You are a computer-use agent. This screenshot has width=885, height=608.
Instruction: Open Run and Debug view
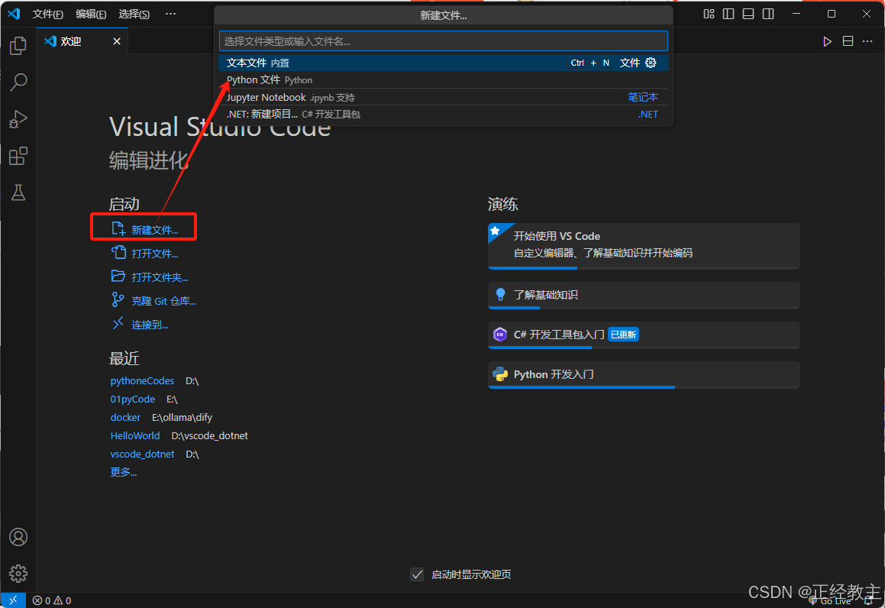(x=18, y=119)
